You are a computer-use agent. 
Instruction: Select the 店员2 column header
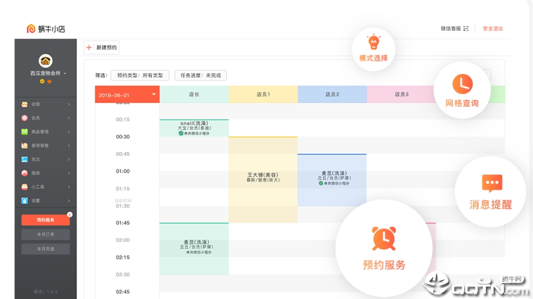(332, 94)
